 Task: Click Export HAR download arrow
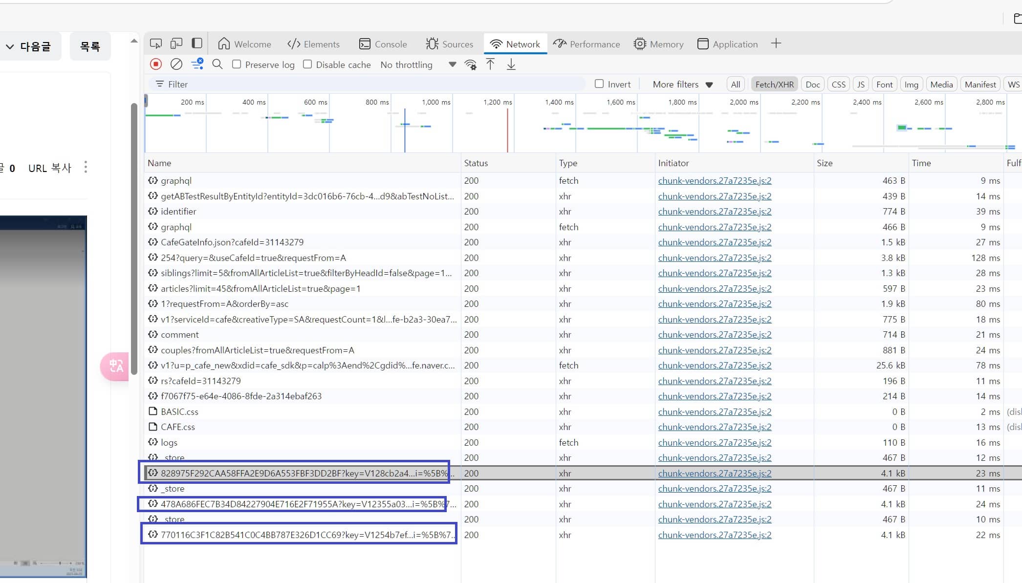click(x=511, y=64)
